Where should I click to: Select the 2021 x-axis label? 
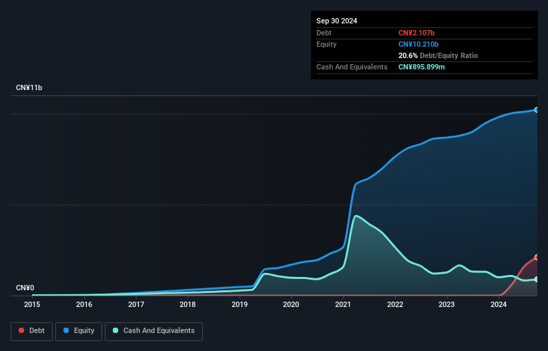pos(343,304)
